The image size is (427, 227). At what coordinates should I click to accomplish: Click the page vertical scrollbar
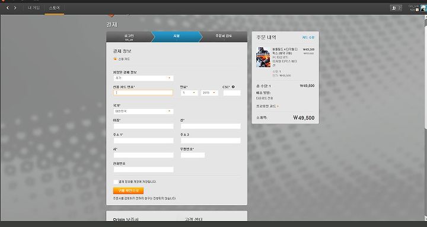pos(425,118)
